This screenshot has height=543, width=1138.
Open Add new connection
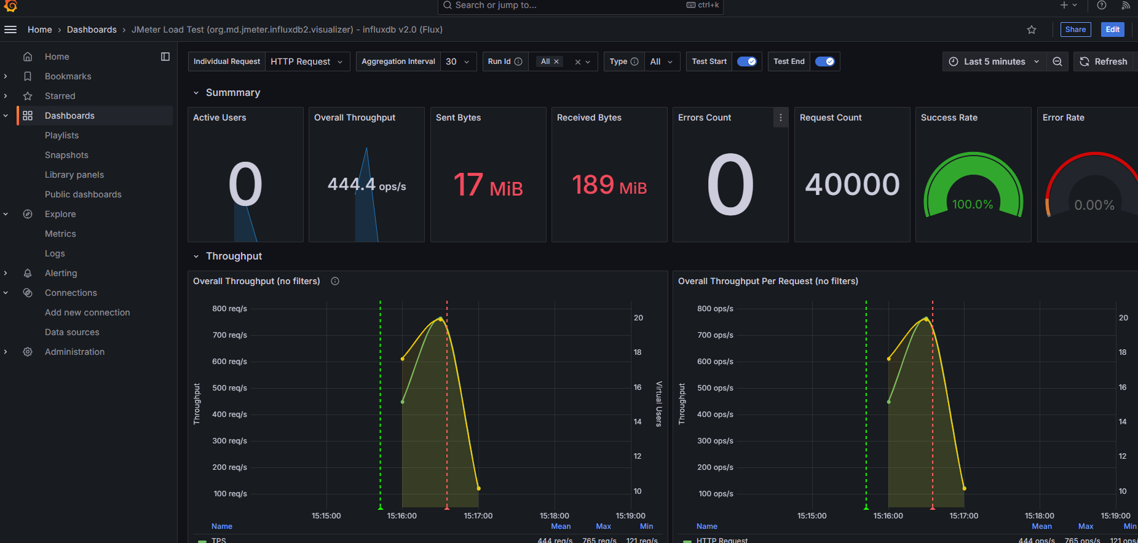(x=87, y=312)
